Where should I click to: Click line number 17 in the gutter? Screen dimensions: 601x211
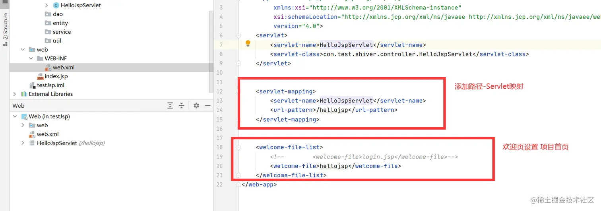coord(219,138)
